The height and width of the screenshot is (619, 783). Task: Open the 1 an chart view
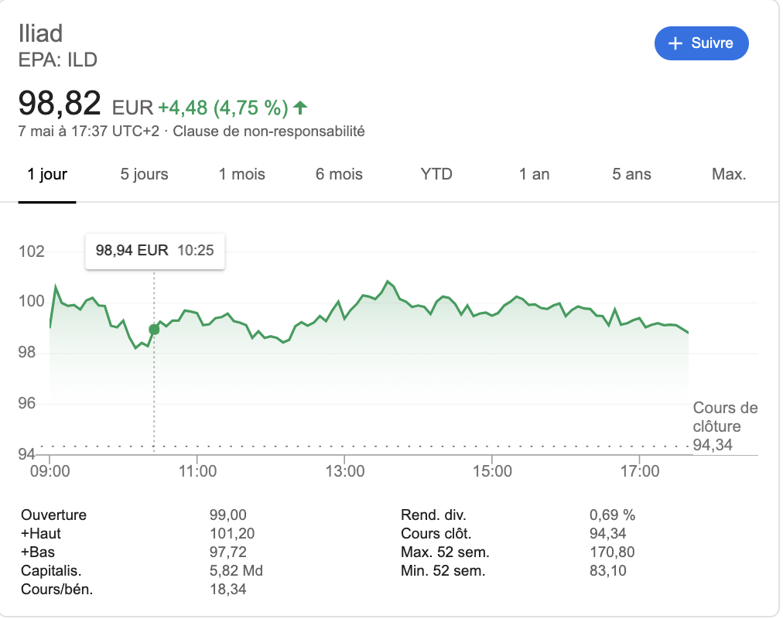pyautogui.click(x=534, y=174)
